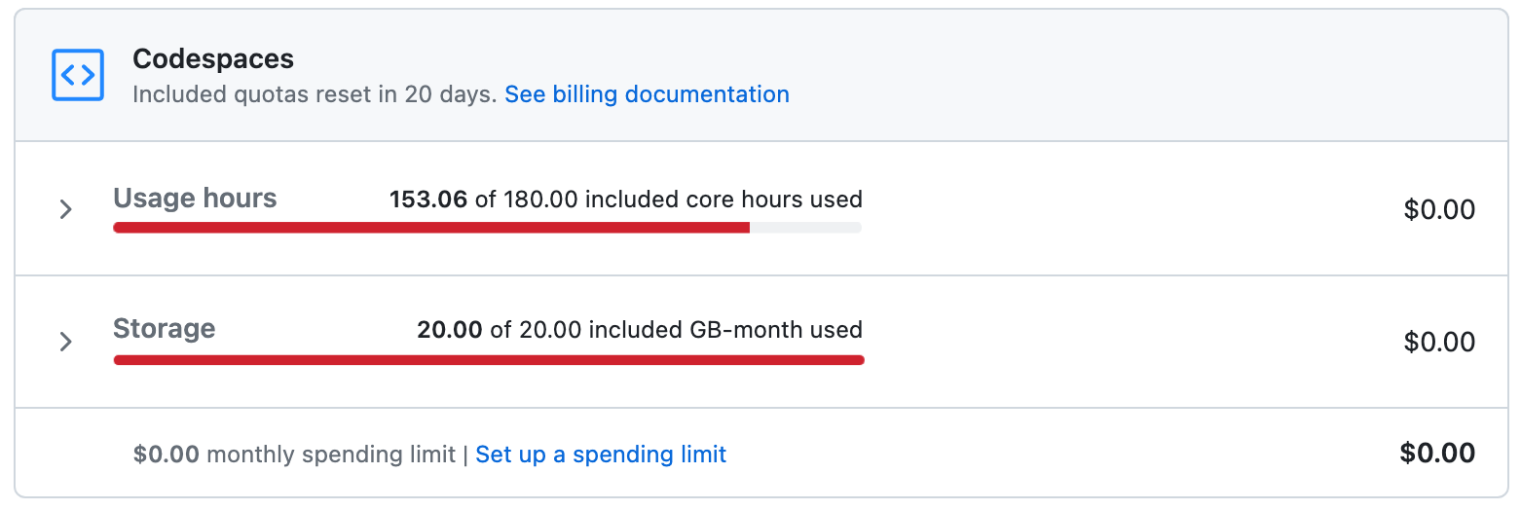Click the unfilled gray end of Usage bar
This screenshot has height=510, width=1521.
click(805, 228)
